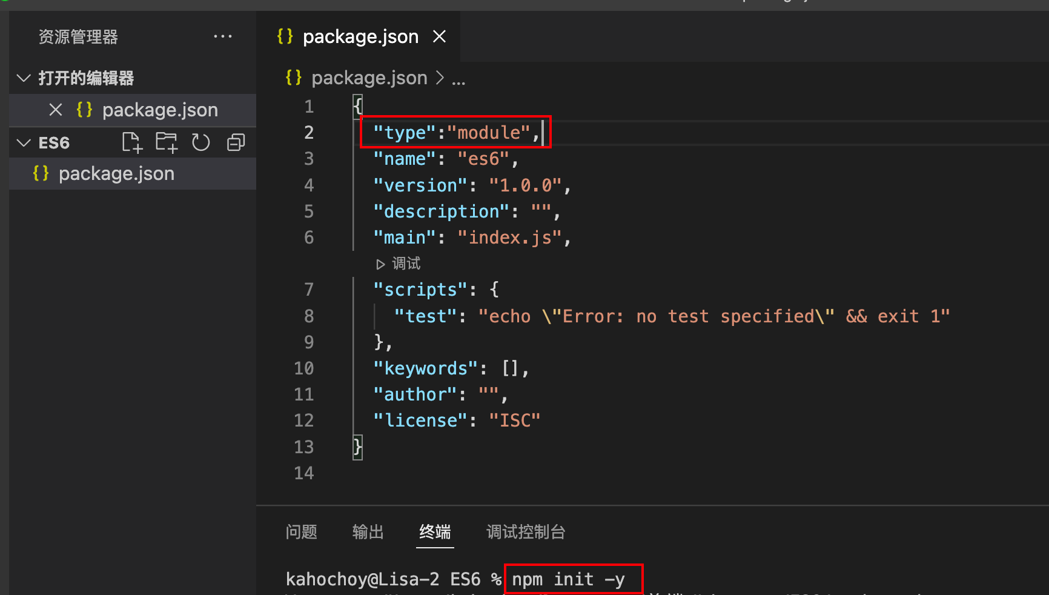Click line number 1 in the gutter

coord(309,107)
